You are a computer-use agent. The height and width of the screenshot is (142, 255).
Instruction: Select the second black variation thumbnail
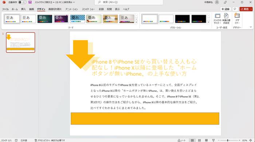click(x=199, y=19)
